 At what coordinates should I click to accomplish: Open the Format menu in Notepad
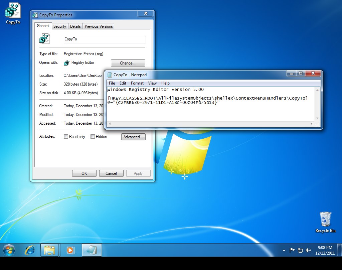137,83
